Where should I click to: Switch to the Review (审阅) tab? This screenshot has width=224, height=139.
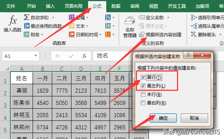tap(135, 6)
